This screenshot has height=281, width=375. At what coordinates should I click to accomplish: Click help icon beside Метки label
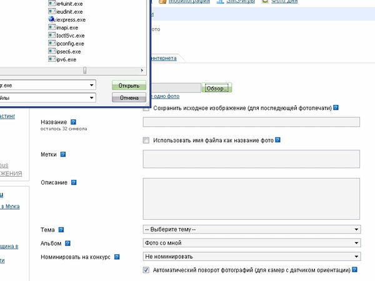pyautogui.click(x=62, y=154)
